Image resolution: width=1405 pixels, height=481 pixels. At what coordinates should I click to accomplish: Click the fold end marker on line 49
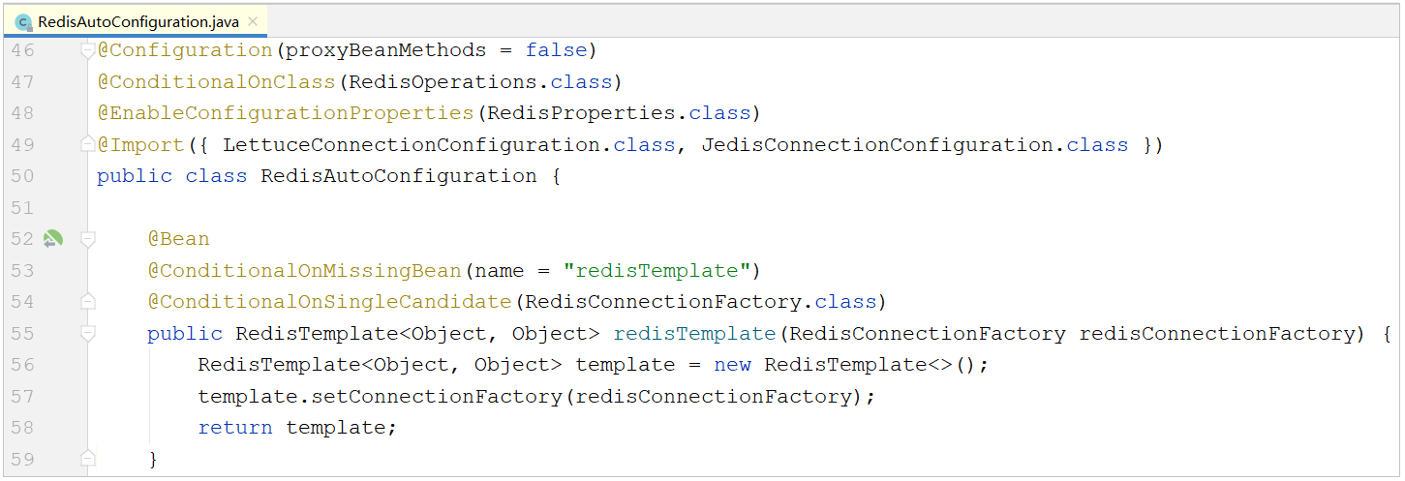88,145
